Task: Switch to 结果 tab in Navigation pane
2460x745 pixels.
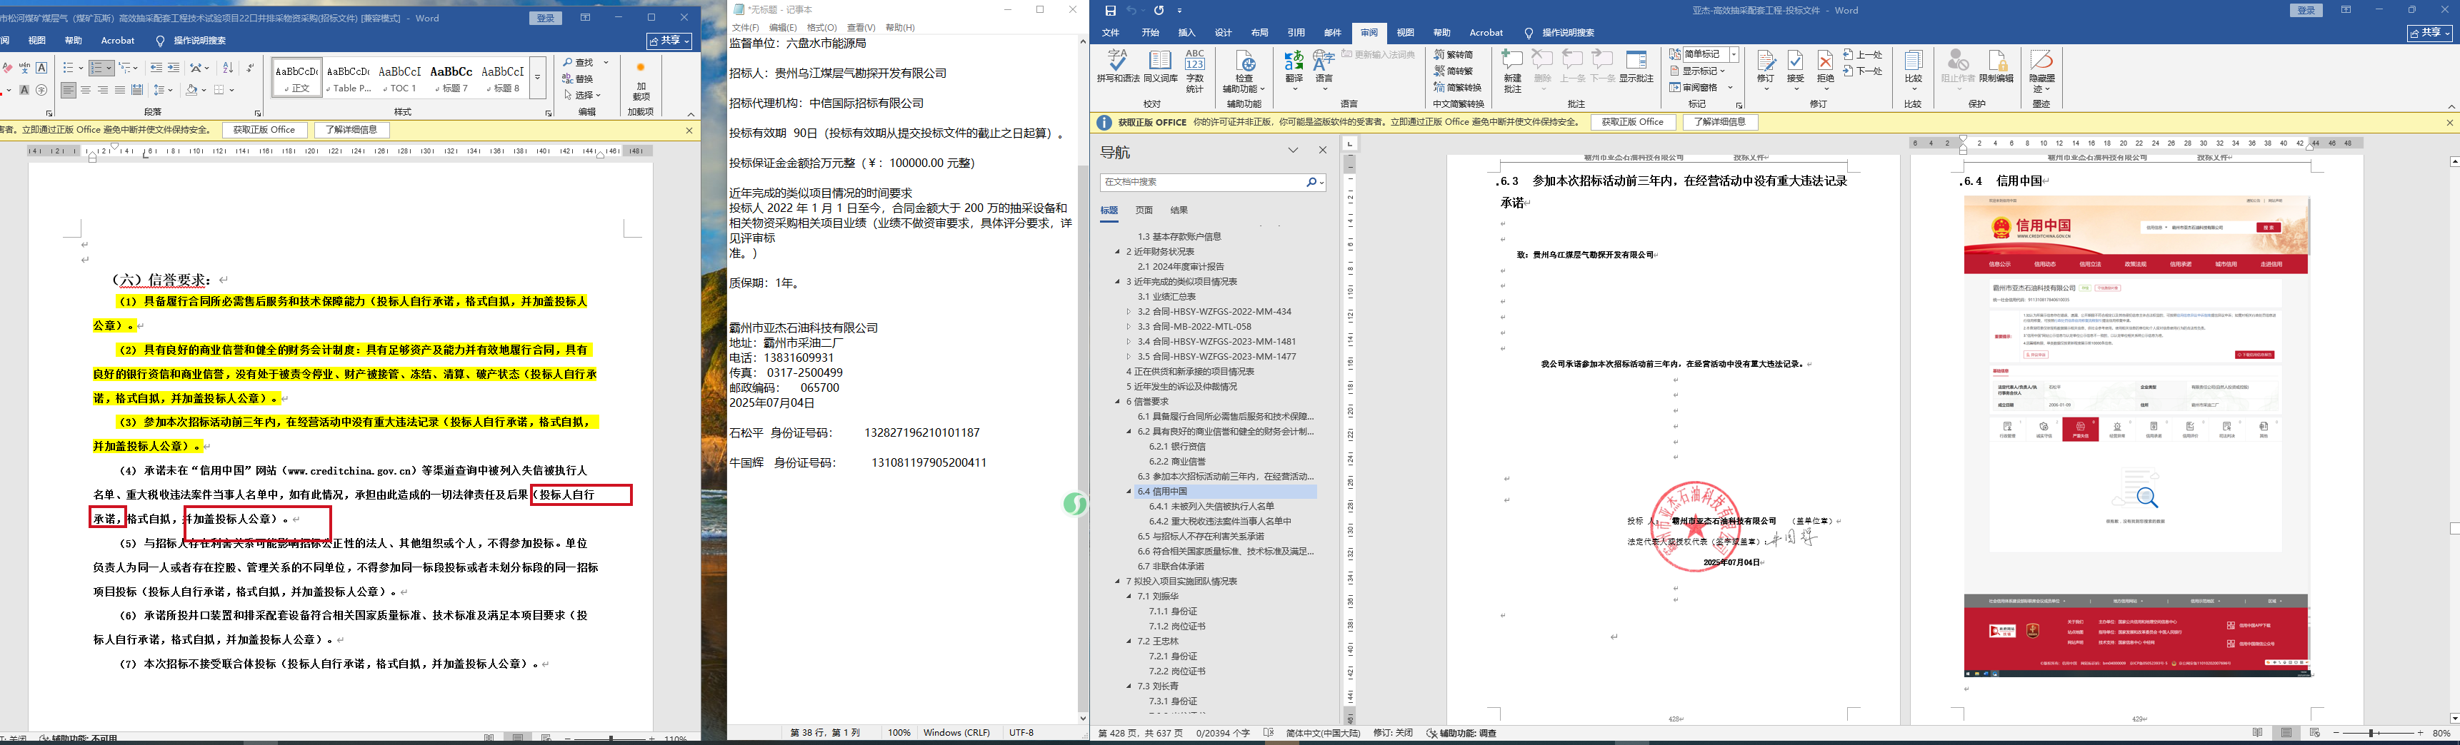Action: [x=1179, y=210]
